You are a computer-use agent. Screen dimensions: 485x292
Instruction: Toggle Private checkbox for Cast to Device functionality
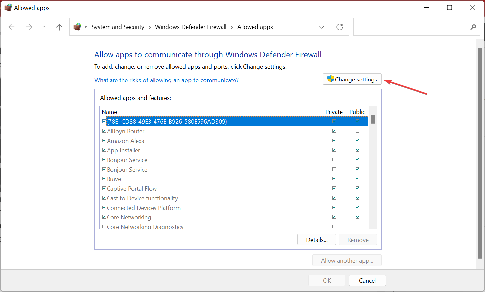click(334, 198)
